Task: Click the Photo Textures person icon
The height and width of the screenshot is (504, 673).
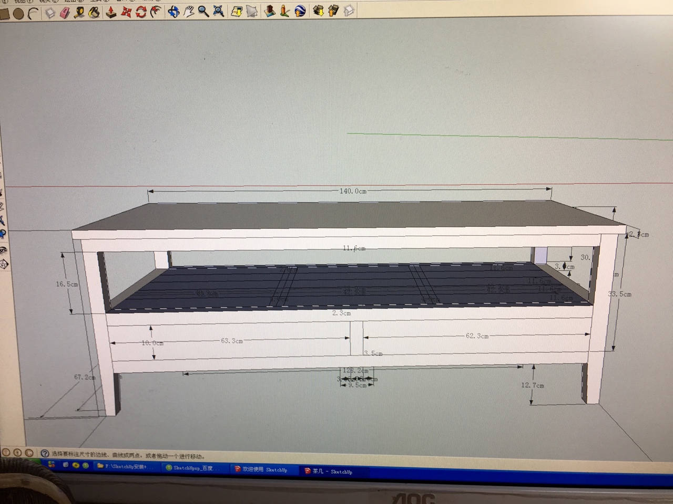Action: (284, 10)
